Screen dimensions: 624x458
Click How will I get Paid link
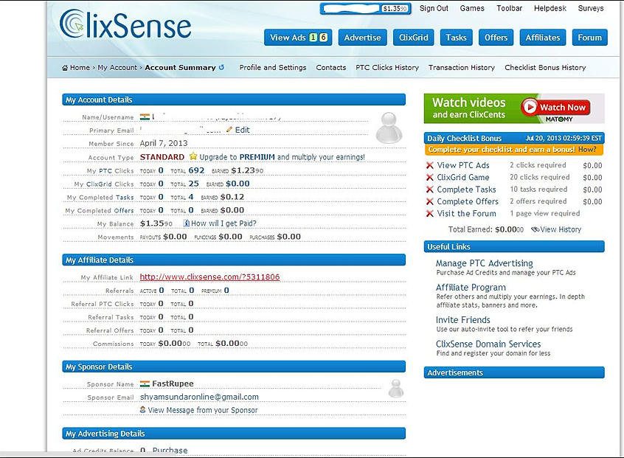click(x=223, y=223)
